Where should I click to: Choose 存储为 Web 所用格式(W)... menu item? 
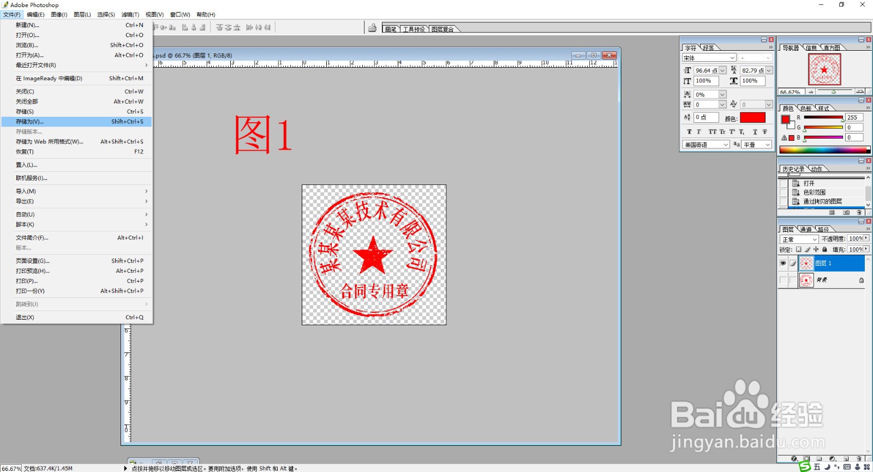(x=76, y=142)
